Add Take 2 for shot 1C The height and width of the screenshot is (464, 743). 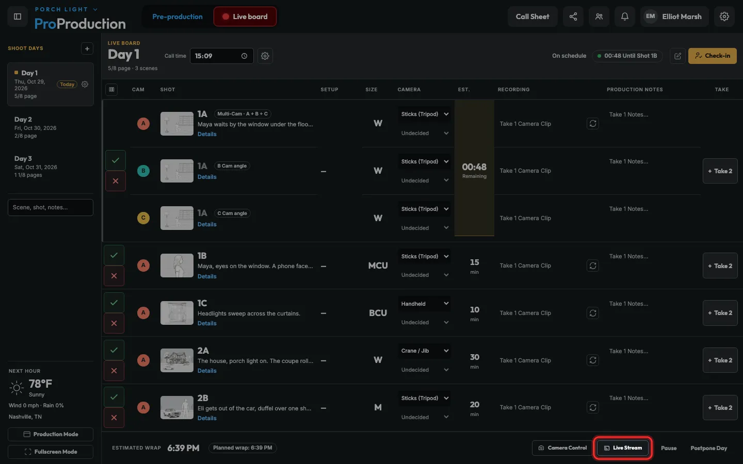pyautogui.click(x=720, y=313)
